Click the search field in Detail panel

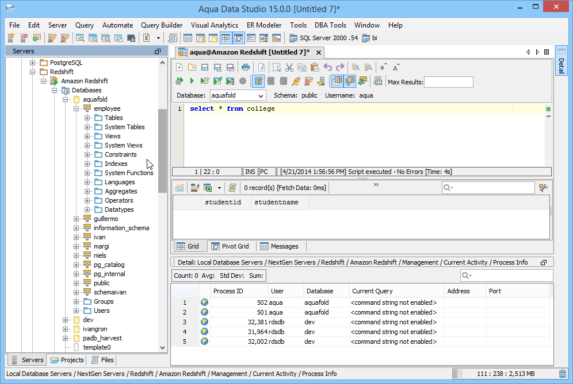506,276
